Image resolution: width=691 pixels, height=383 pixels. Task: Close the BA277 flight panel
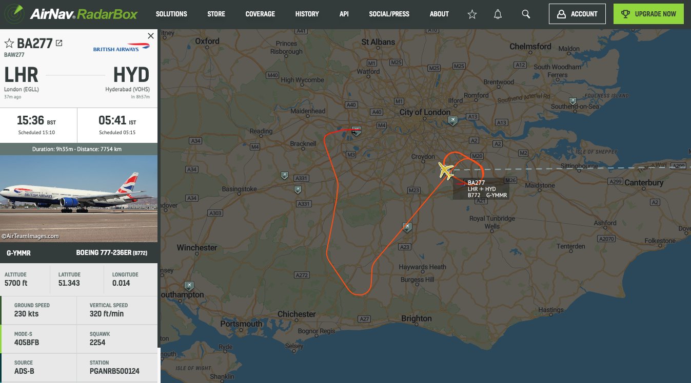click(150, 36)
